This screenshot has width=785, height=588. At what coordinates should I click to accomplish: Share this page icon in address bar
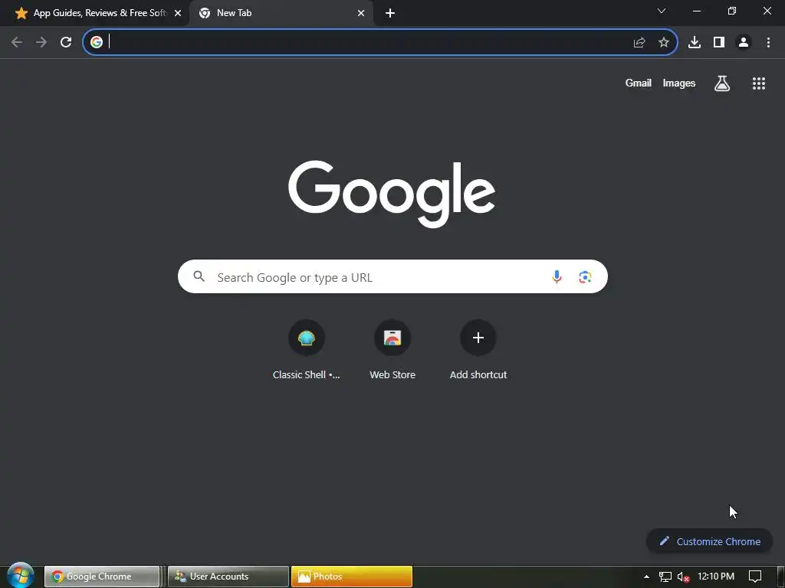pyautogui.click(x=639, y=43)
